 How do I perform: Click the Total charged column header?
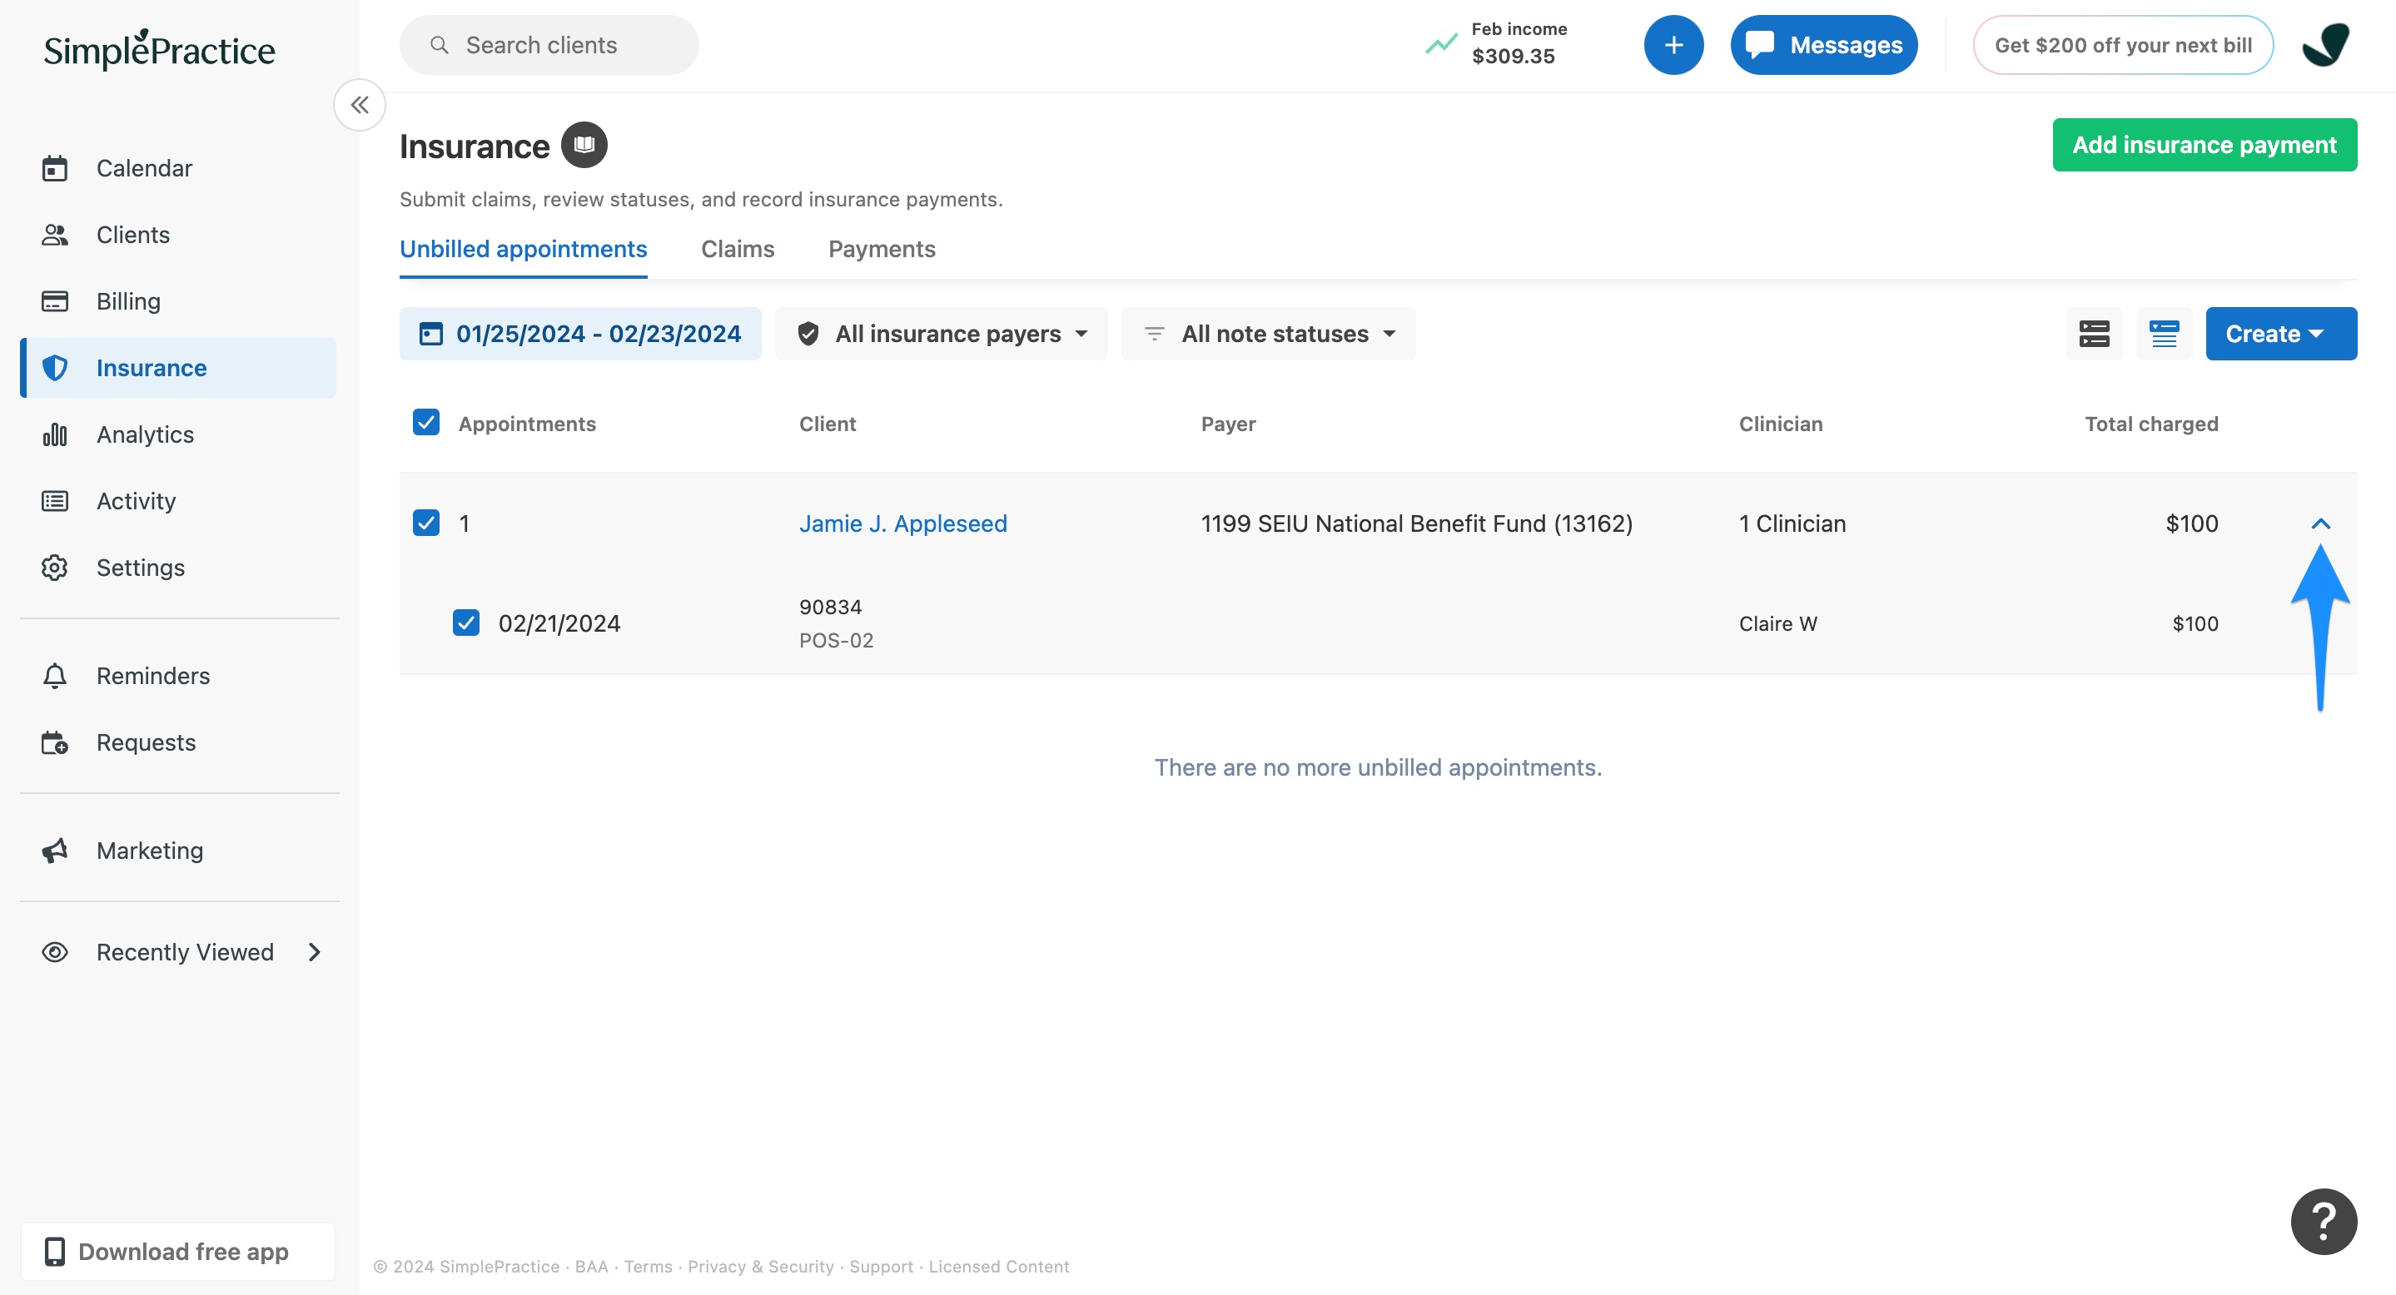[2151, 424]
